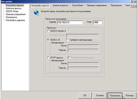Open SOCKS Share in the tree
The image size is (137, 99).
point(12,11)
